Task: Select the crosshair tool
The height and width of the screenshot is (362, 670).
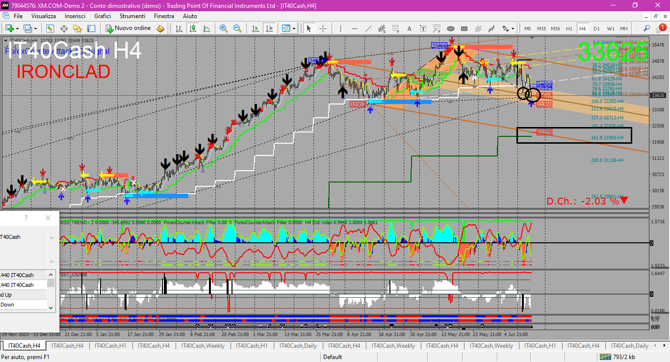Action: point(323,28)
